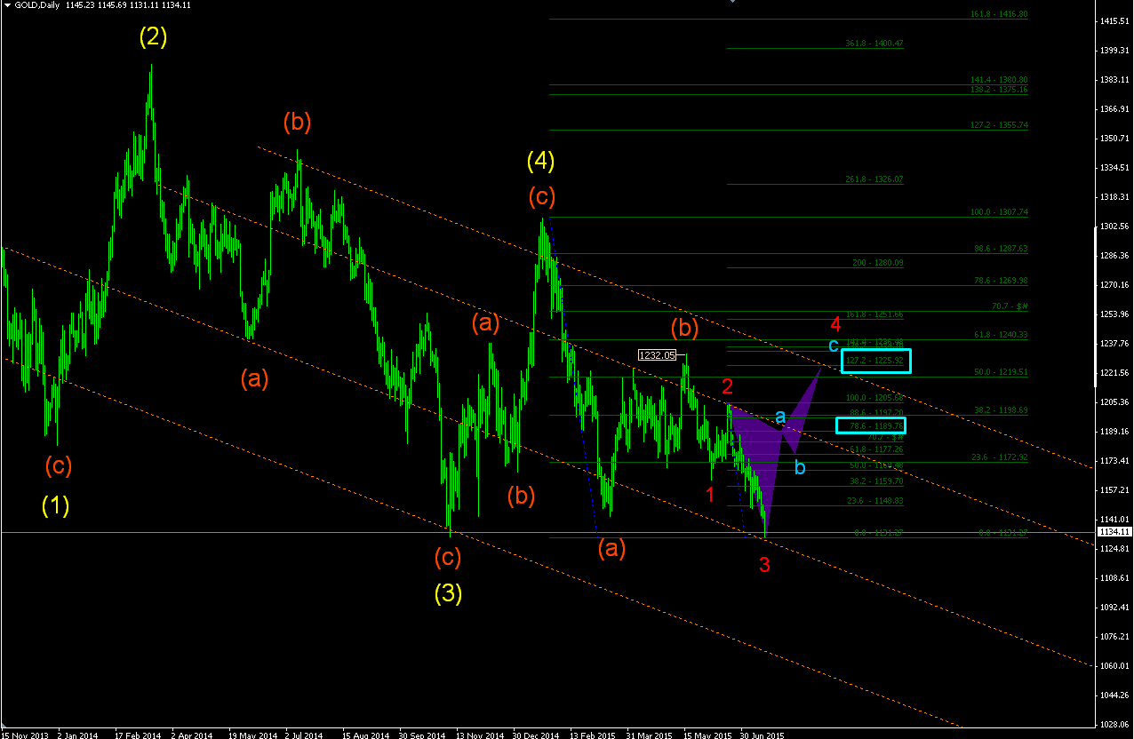Click price axis value 1060.01
This screenshot has height=739, width=1134.
[x=1114, y=666]
